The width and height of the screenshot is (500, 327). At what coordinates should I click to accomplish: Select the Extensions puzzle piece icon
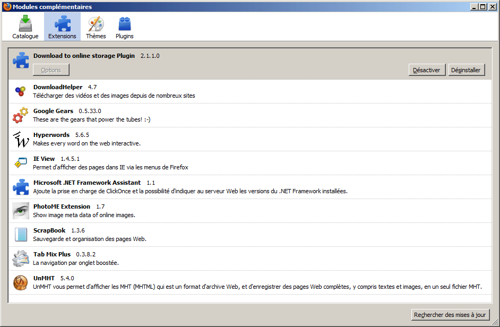[62, 23]
